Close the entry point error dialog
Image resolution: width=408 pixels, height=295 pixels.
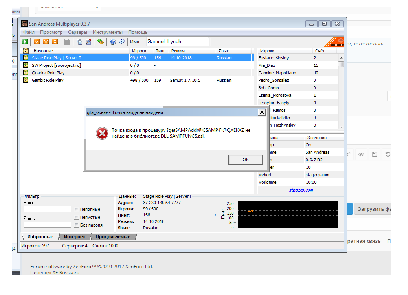262,112
